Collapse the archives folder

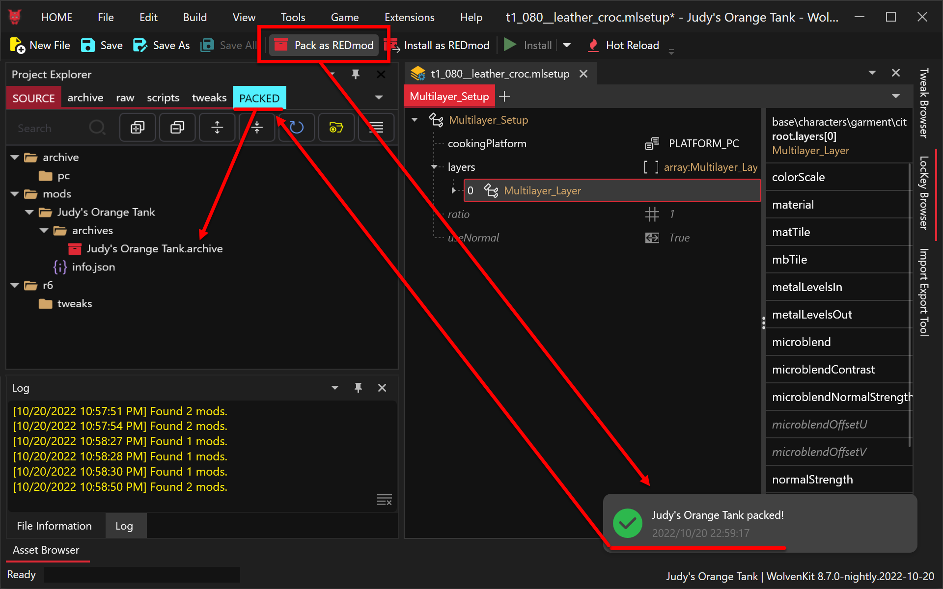[x=44, y=231]
